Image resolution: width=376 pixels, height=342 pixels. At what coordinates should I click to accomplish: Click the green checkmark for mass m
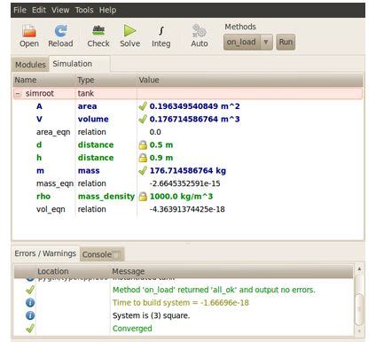point(143,170)
